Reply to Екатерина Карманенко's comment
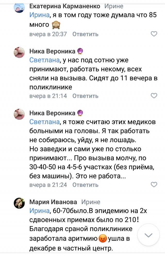The image size is (165, 256). [85, 34]
